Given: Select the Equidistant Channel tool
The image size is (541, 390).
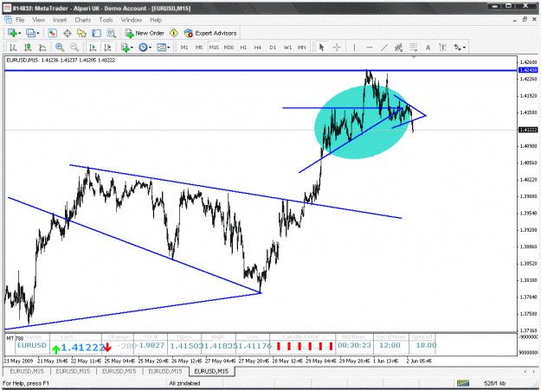Looking at the screenshot, I should click(x=398, y=48).
